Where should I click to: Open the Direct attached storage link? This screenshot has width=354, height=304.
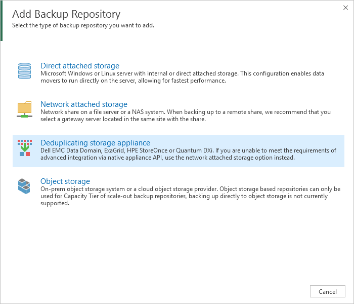click(x=80, y=65)
